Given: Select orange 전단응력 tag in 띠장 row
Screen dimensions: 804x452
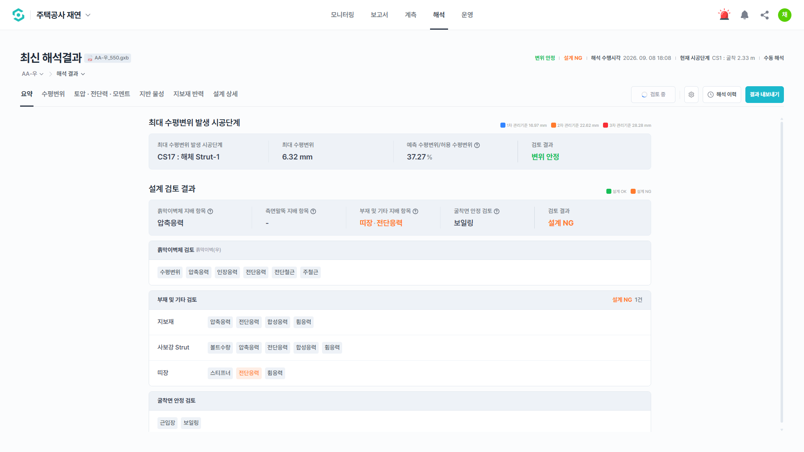Looking at the screenshot, I should pos(249,373).
